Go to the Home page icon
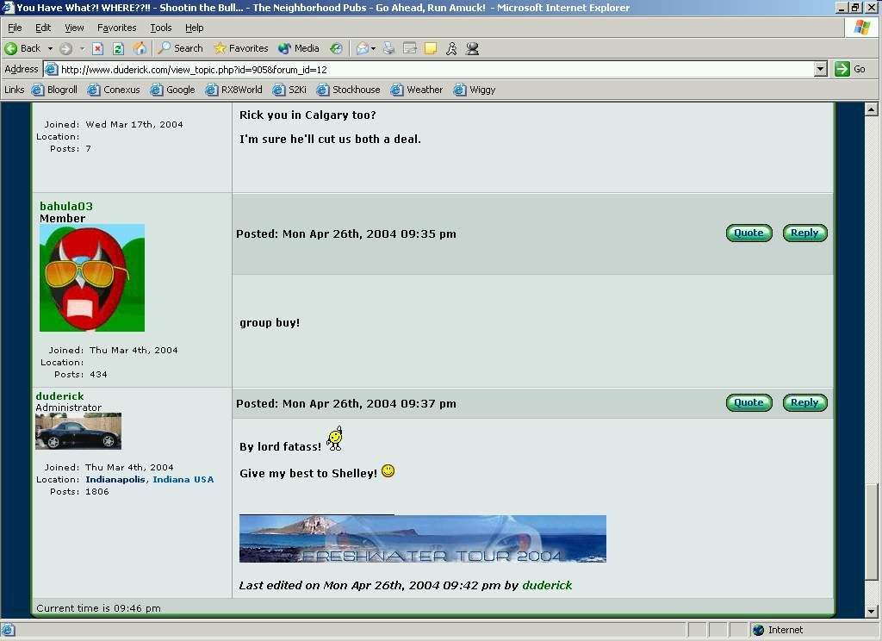This screenshot has width=882, height=641. click(x=139, y=48)
